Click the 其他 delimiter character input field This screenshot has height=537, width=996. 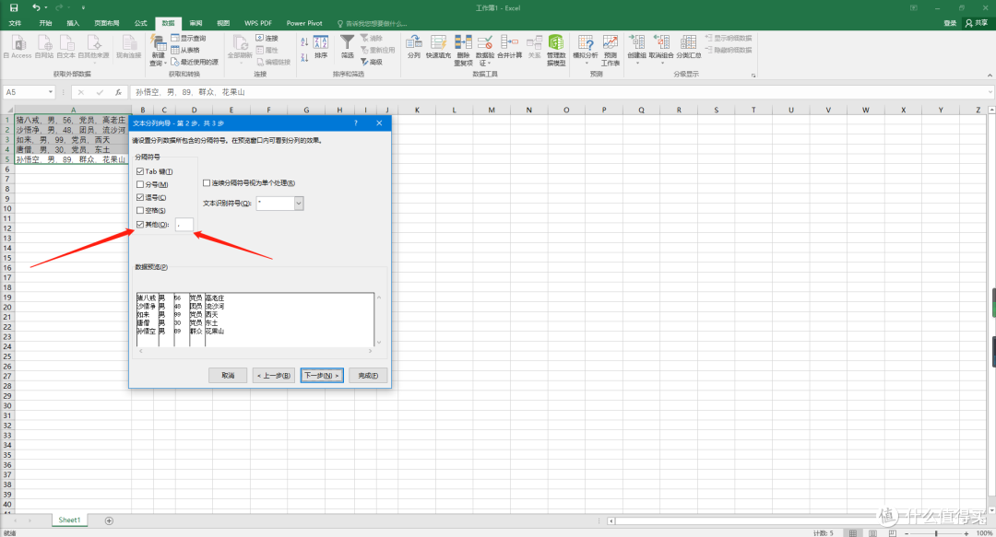pyautogui.click(x=184, y=224)
